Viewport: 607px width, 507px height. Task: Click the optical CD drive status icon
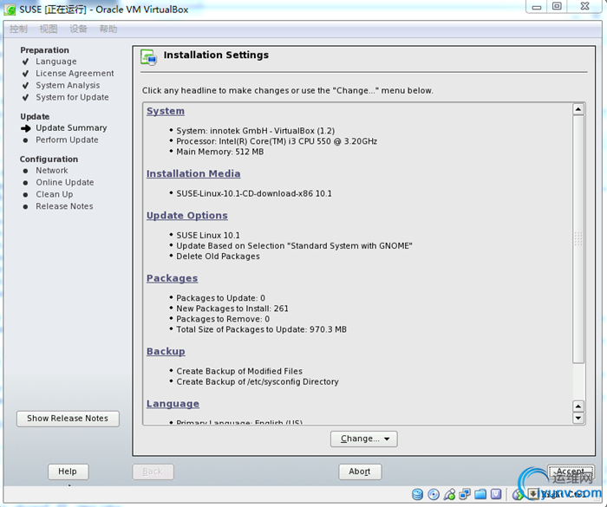(x=434, y=494)
